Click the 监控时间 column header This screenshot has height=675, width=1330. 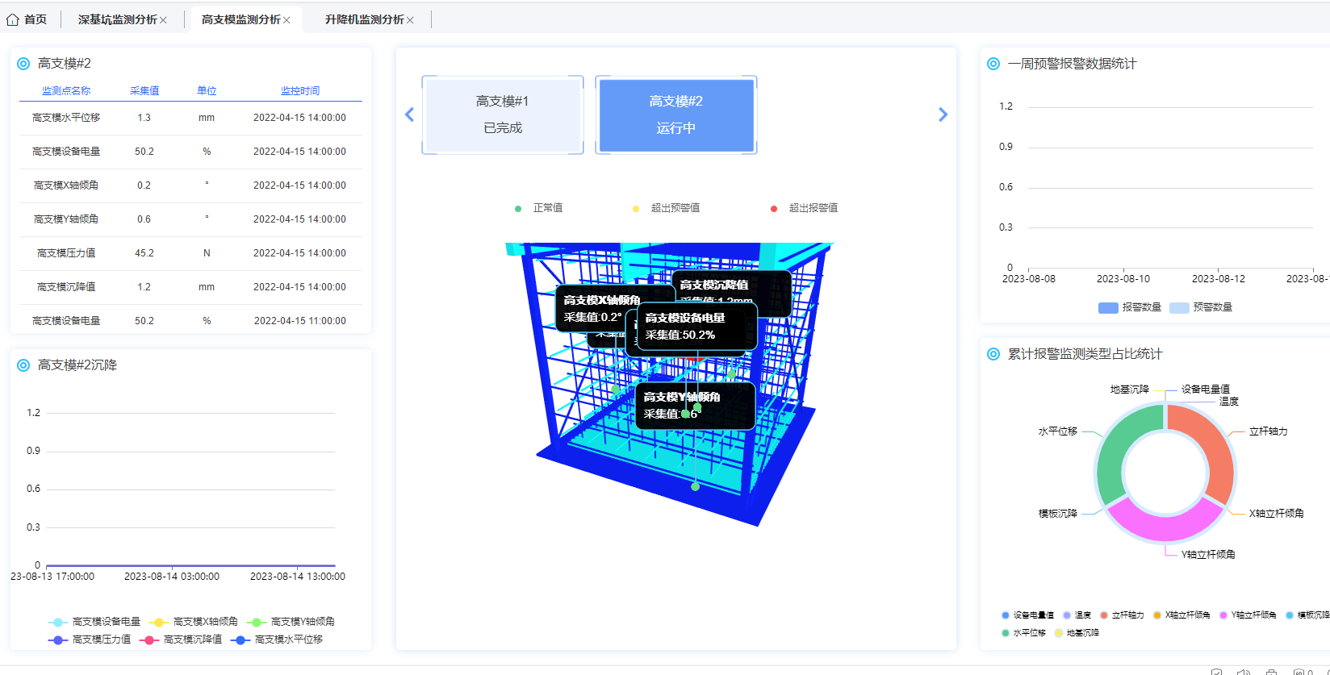coord(300,91)
